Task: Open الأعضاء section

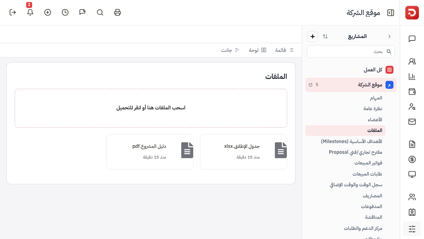Action: (375, 120)
